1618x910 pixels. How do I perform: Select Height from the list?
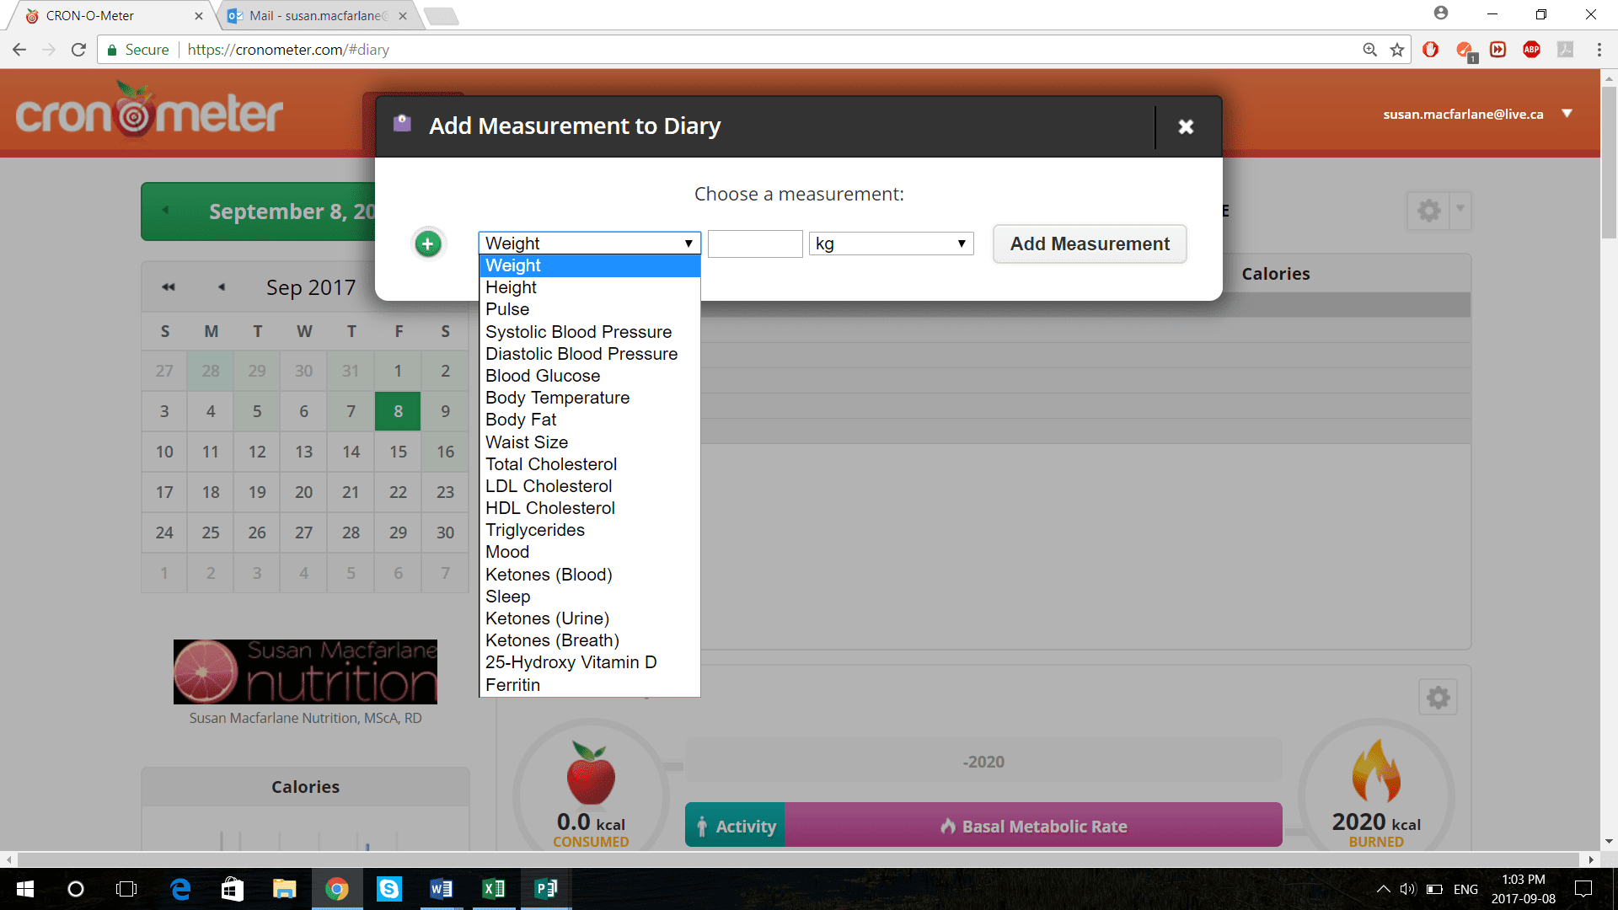pyautogui.click(x=589, y=287)
